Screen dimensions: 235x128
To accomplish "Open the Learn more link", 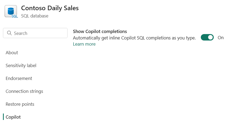I will point(84,44).
